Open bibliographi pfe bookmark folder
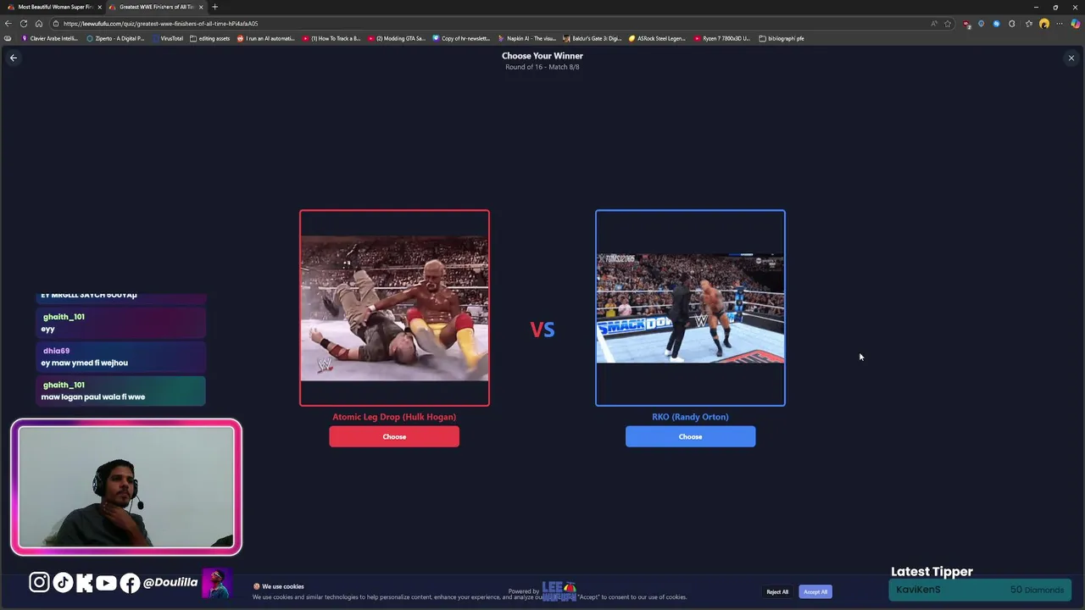Screen dimensions: 1085x610 [x=782, y=38]
